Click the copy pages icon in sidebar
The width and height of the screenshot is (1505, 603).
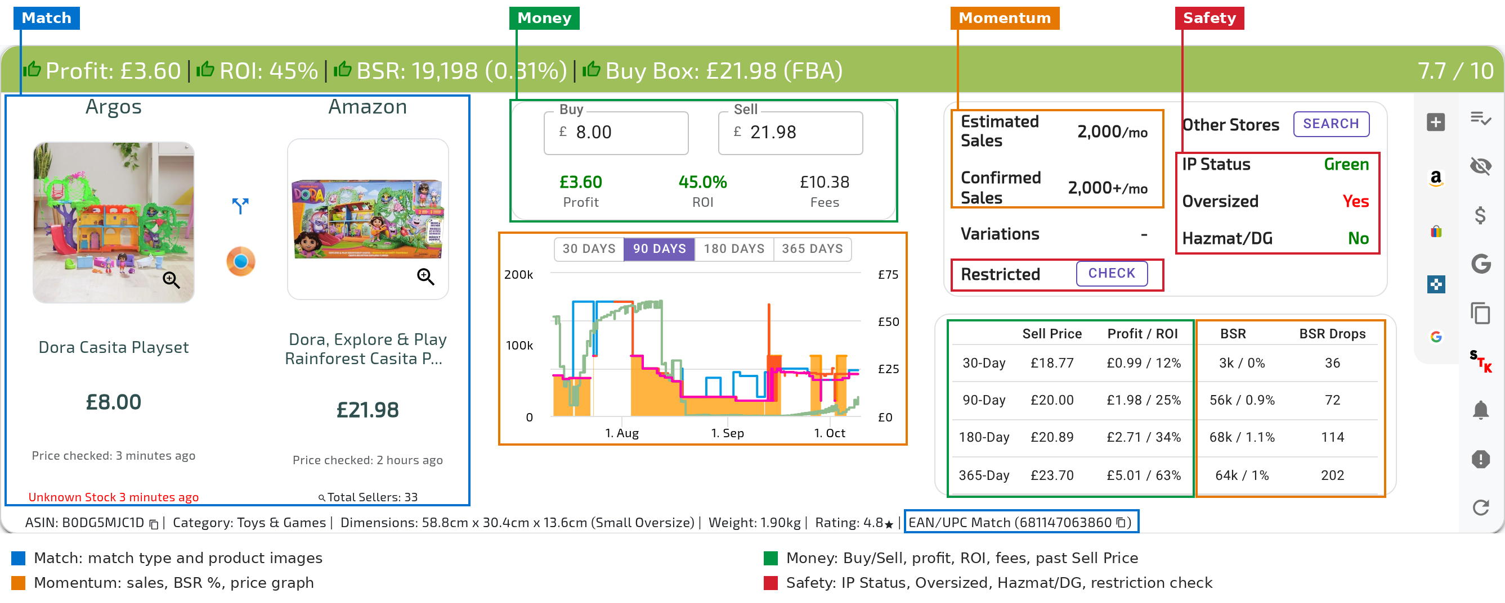[1480, 313]
